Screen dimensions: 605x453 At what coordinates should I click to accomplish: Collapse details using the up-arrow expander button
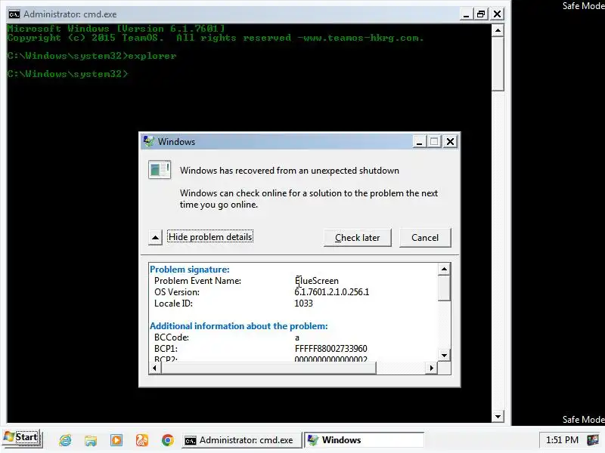tap(155, 237)
